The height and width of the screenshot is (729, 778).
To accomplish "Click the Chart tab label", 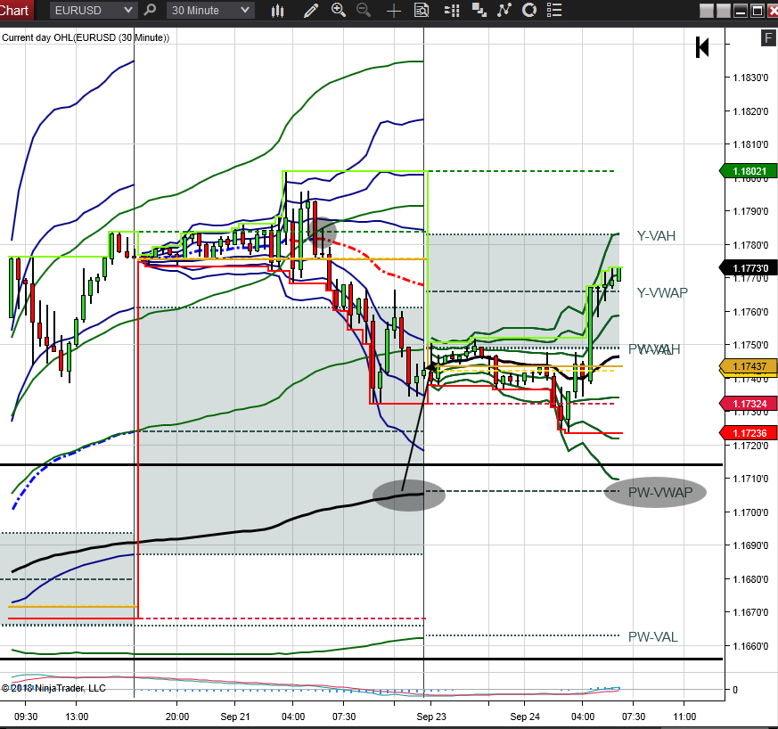I will [14, 10].
